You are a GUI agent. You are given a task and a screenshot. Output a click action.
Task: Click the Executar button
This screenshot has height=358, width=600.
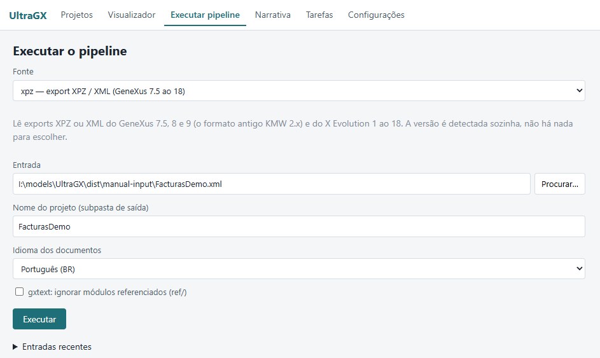pos(39,319)
